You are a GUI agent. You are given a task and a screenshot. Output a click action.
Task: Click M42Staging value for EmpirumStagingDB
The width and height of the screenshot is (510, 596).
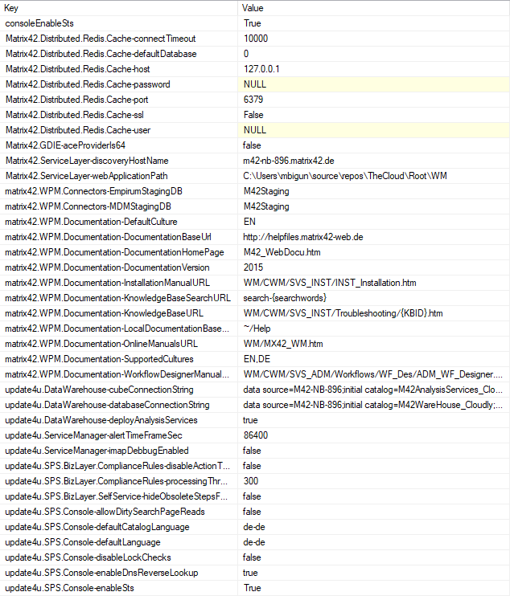(374, 191)
